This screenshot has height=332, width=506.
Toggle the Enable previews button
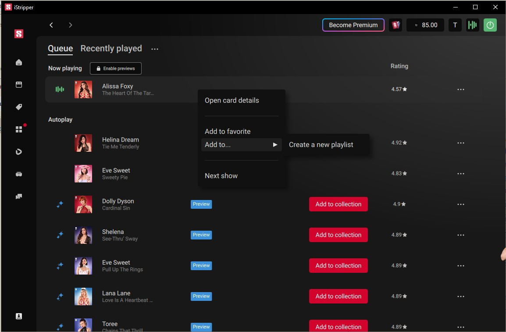pyautogui.click(x=116, y=68)
